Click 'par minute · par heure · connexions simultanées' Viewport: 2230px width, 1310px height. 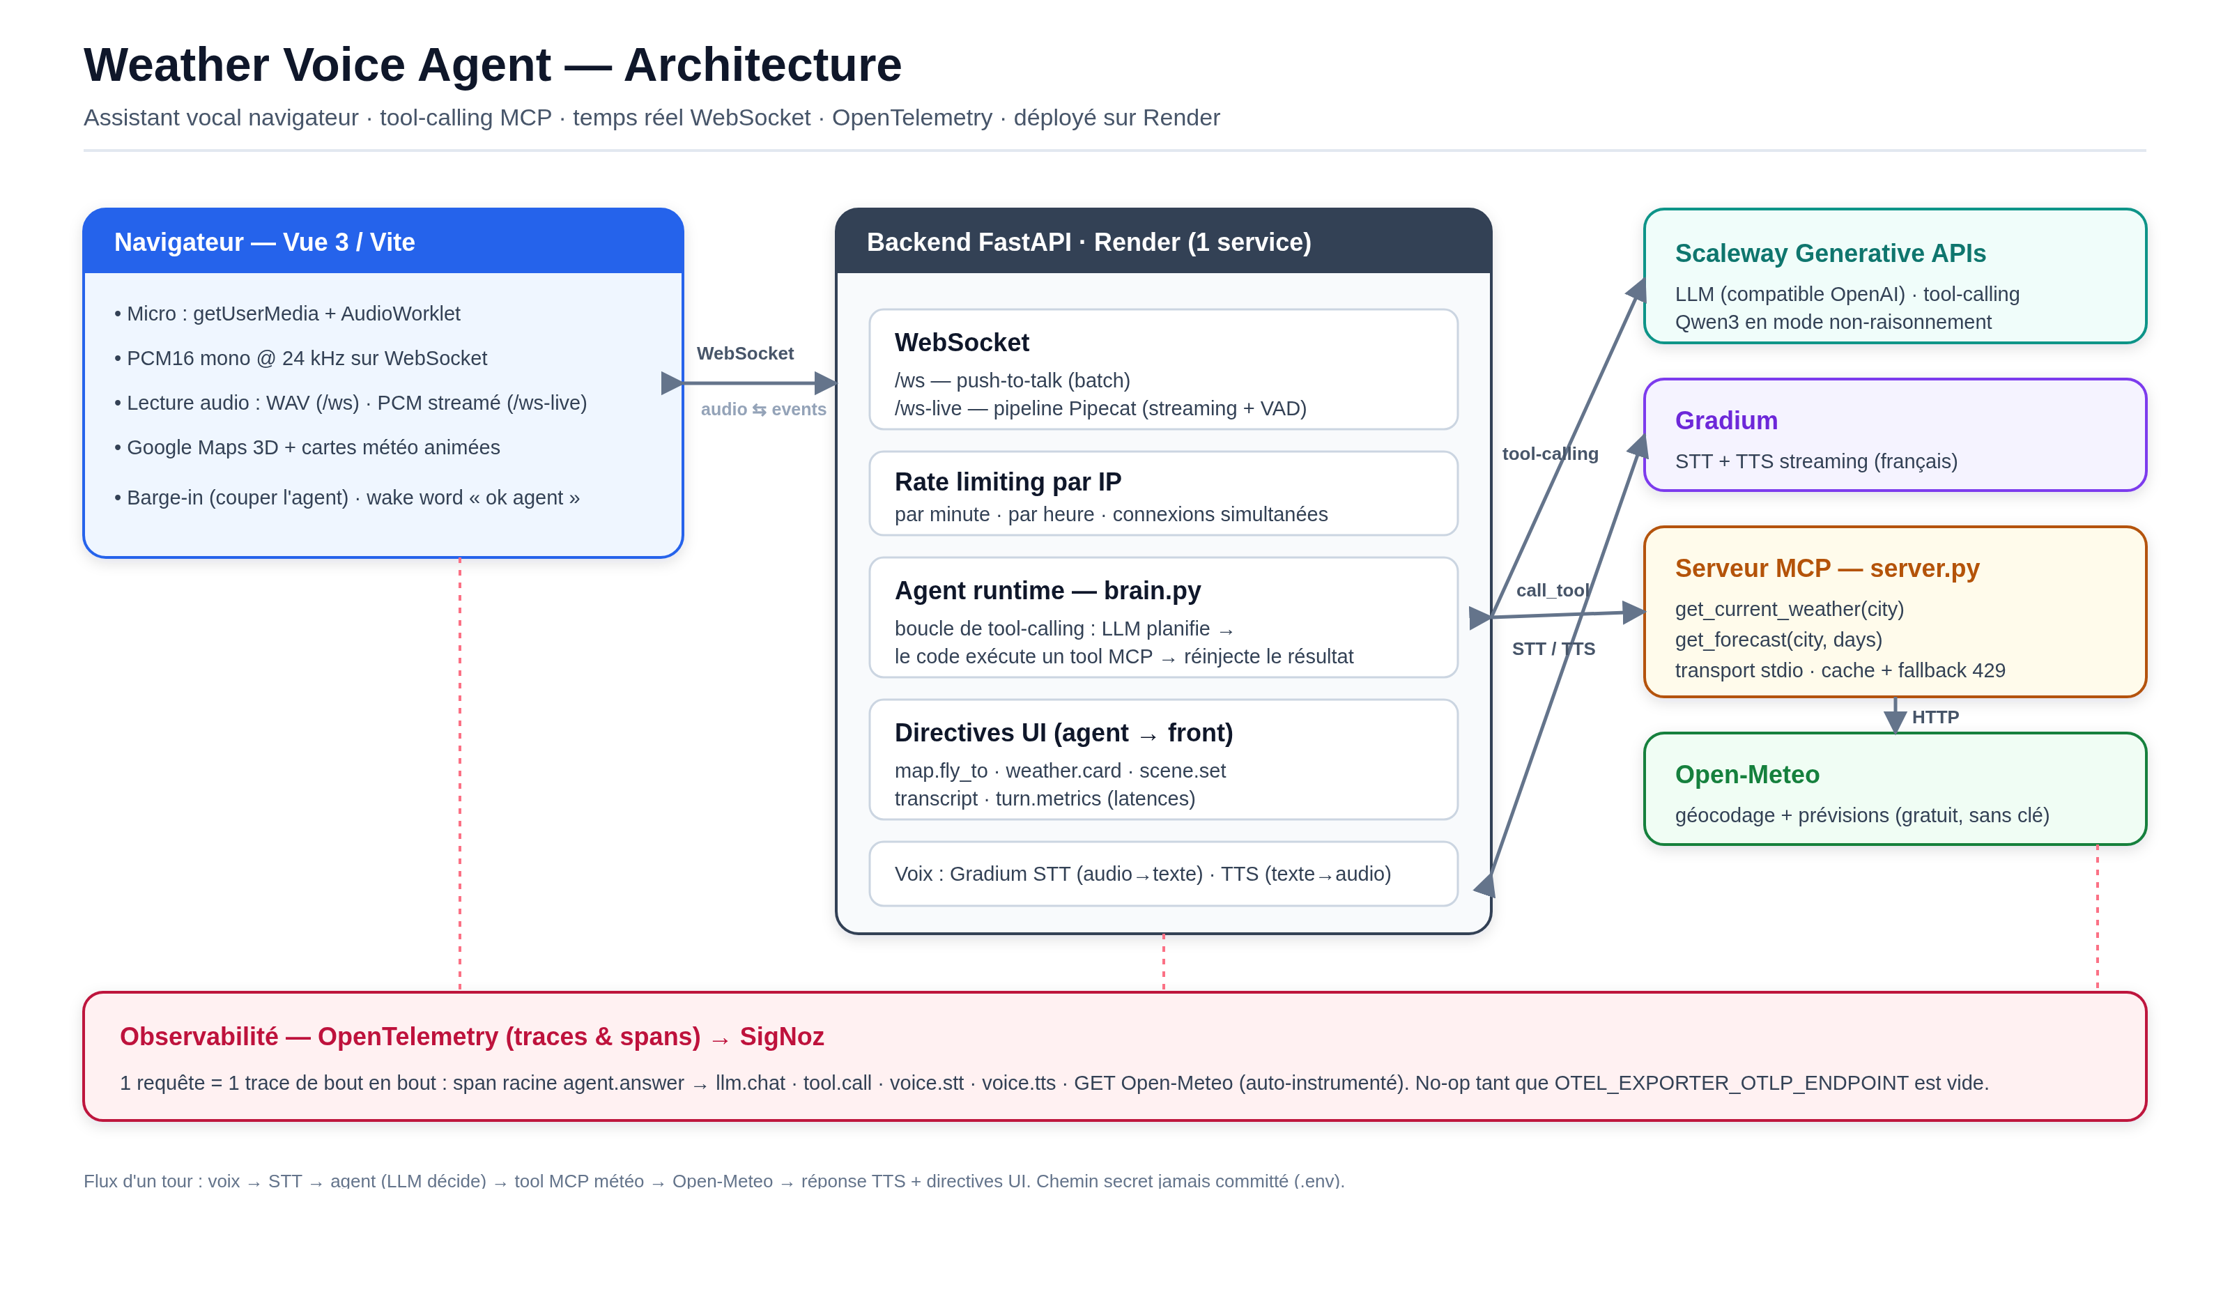[x=1111, y=514]
